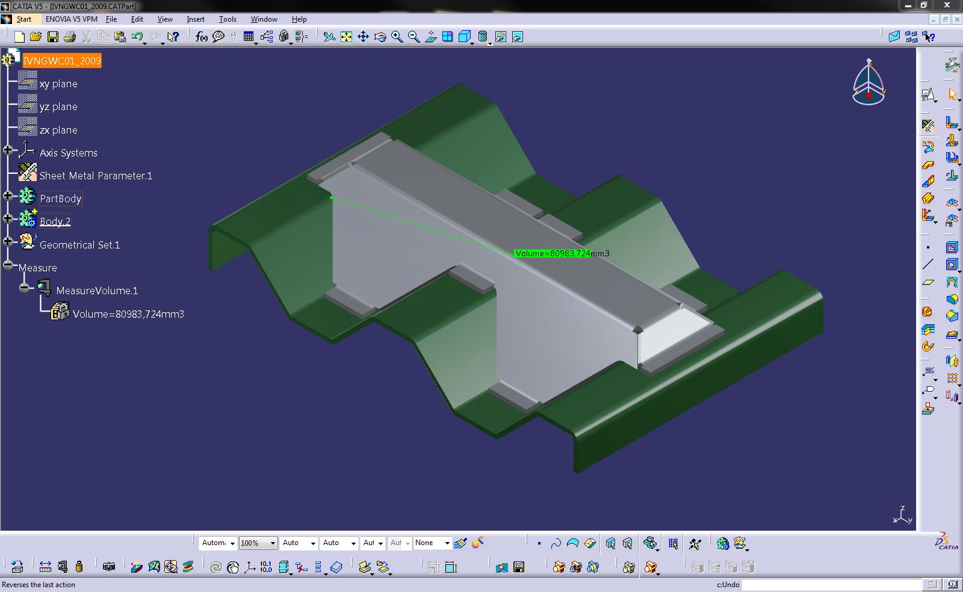This screenshot has height=592, width=963.
Task: Open the Window menu
Action: 264,19
